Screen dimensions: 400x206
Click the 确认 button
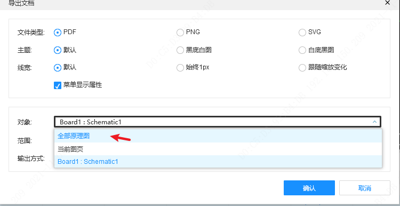(x=309, y=188)
